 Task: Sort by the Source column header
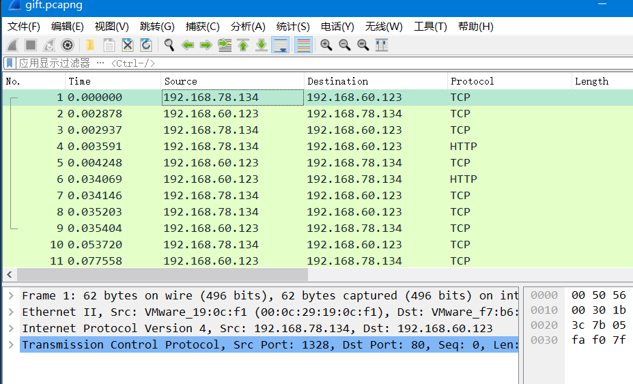coord(232,81)
